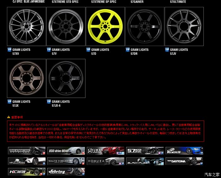Select the yellow 57D wheel image
The height and width of the screenshot is (178, 221).
coord(105,27)
